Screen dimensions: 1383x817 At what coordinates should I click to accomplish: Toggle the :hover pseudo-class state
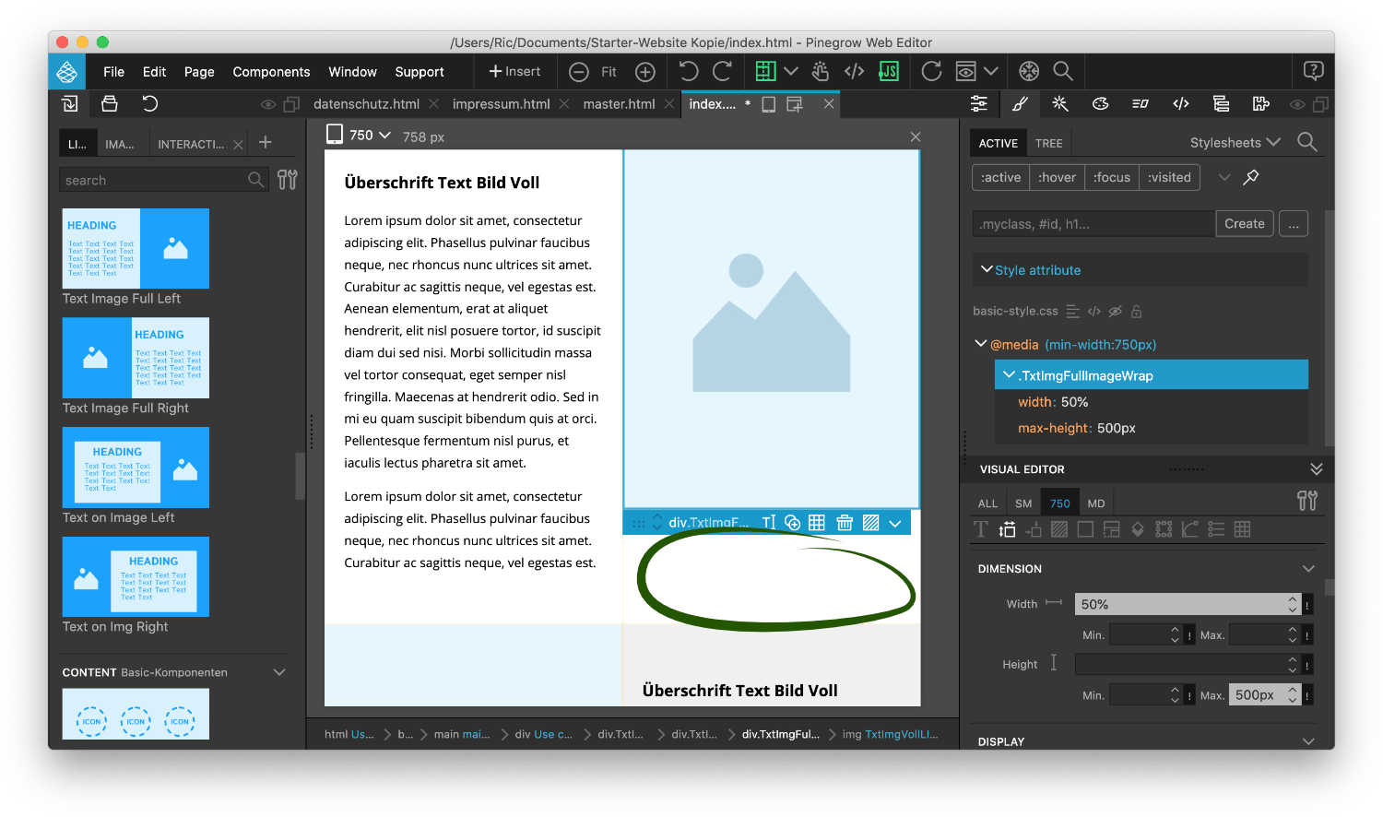point(1057,177)
